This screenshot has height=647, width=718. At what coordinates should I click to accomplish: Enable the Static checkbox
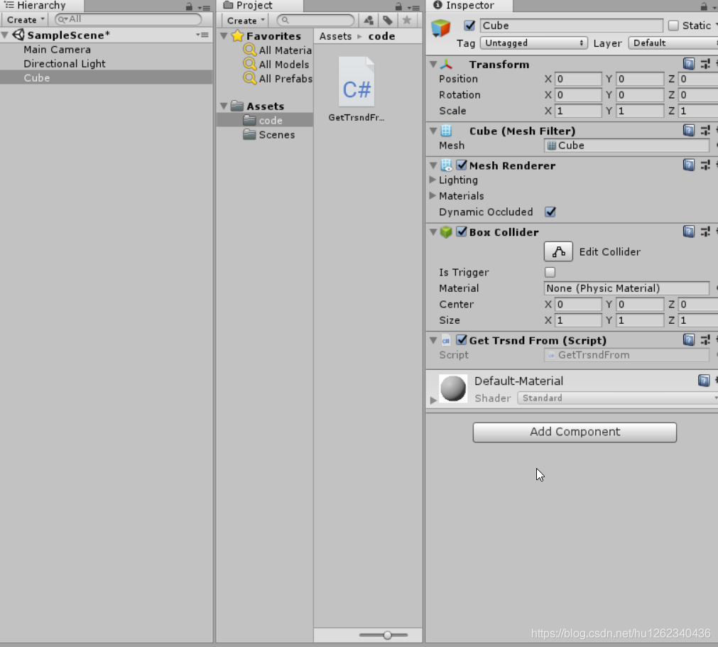pos(673,26)
